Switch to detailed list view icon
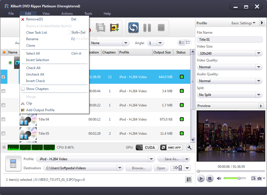The image size is (267, 195). click(182, 42)
